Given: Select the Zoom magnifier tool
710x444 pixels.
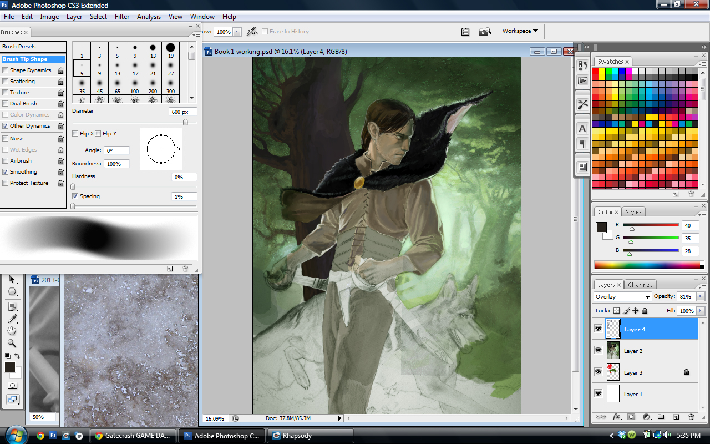Looking at the screenshot, I should pos(12,343).
